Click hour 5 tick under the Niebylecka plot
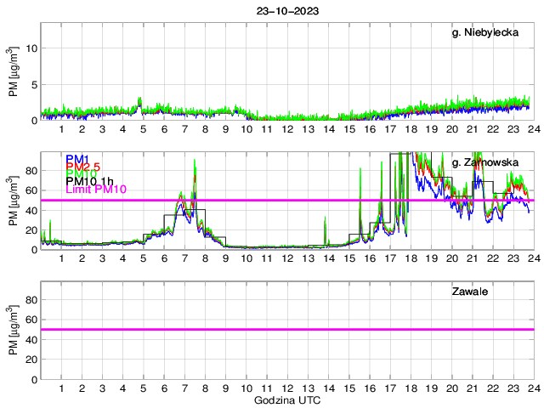This screenshot has height=408, width=544. click(x=144, y=129)
